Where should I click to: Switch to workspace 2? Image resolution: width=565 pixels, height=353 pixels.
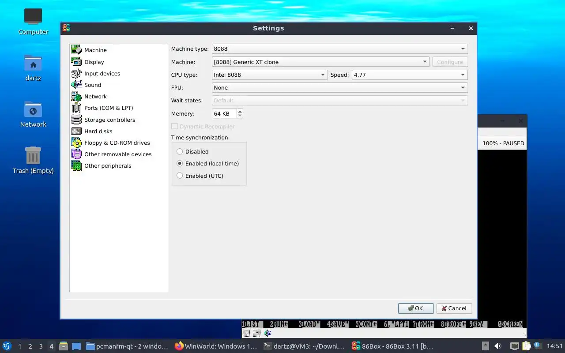30,346
